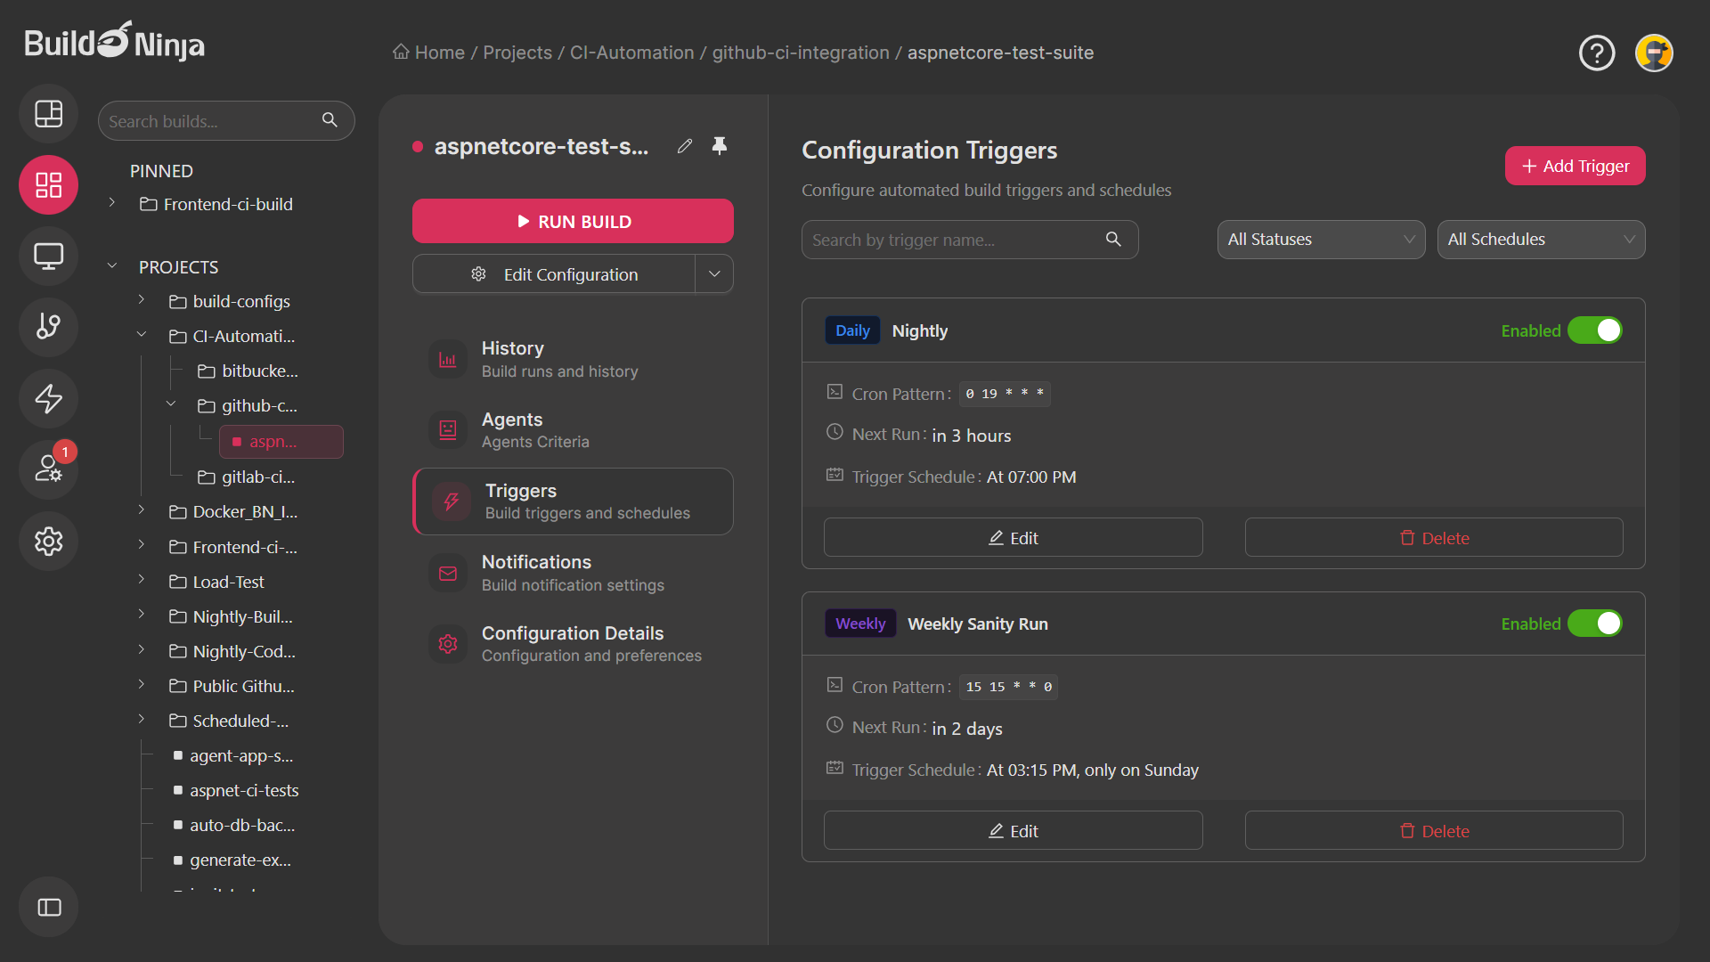Open the All Statuses dropdown

1322,239
